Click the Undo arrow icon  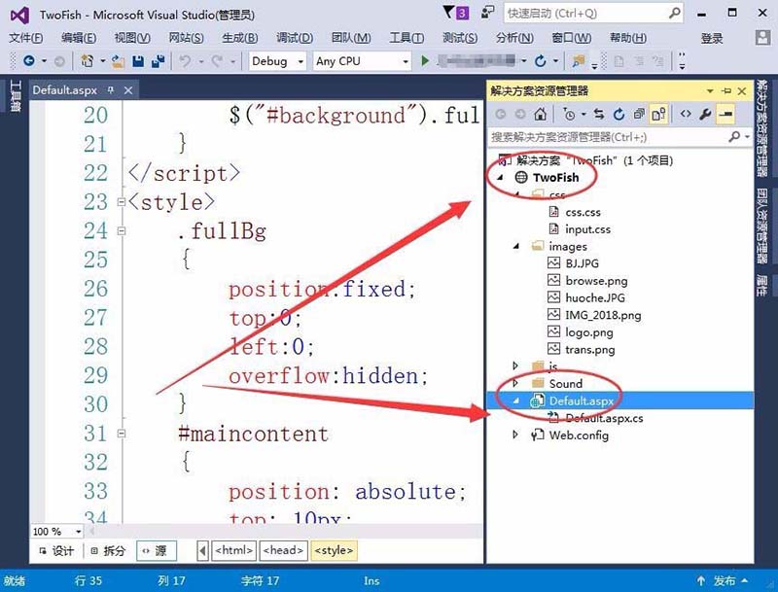pos(185,61)
